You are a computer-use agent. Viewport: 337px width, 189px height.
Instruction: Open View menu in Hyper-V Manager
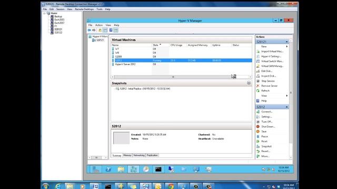[108, 25]
